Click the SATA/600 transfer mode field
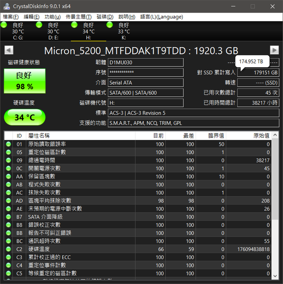283x284 pixels. [x=146, y=93]
